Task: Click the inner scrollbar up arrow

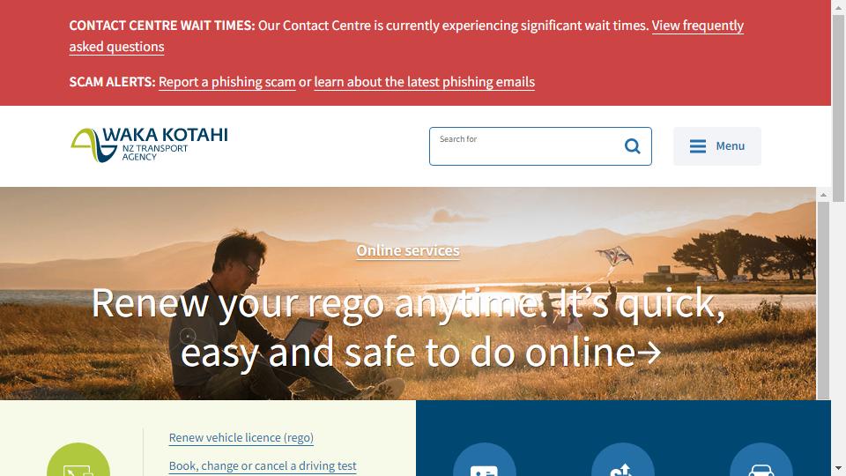Action: 823,194
